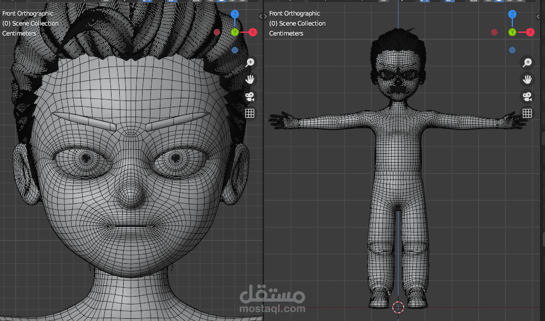Toggle camera view in the face close-up viewport

click(250, 96)
